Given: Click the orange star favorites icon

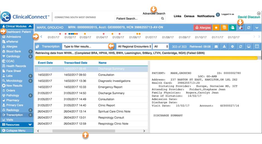Looking at the screenshot, I should 216,28.
